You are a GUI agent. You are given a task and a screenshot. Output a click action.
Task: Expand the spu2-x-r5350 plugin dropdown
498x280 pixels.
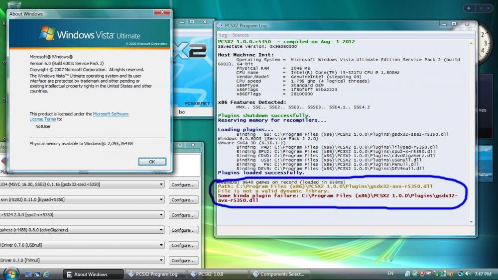pos(161,215)
